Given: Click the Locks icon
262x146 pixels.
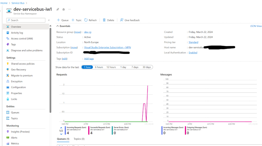Looking at the screenshot, I should (x=8, y=99).
